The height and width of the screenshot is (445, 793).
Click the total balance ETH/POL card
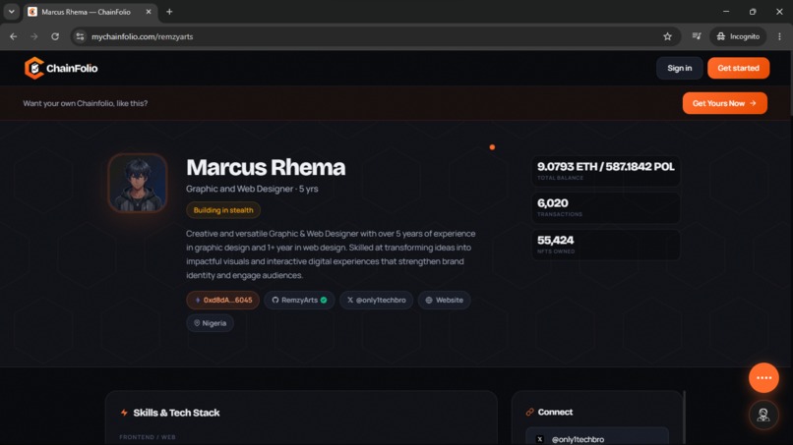pos(605,171)
